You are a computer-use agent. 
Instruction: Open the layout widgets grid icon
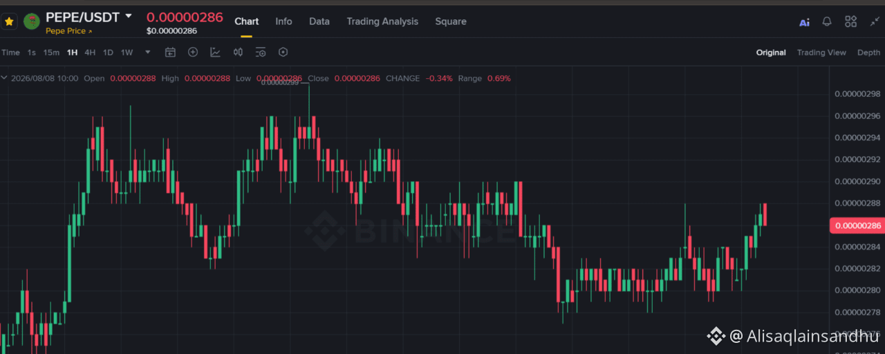click(851, 21)
